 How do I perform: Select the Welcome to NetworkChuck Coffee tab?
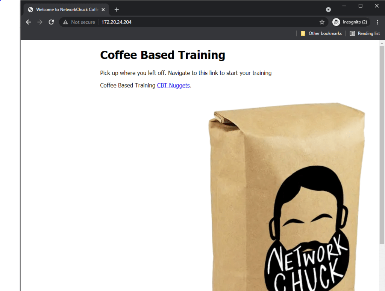[x=66, y=9]
